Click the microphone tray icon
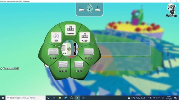Screen dimensions: 179x100 [151, 98]
